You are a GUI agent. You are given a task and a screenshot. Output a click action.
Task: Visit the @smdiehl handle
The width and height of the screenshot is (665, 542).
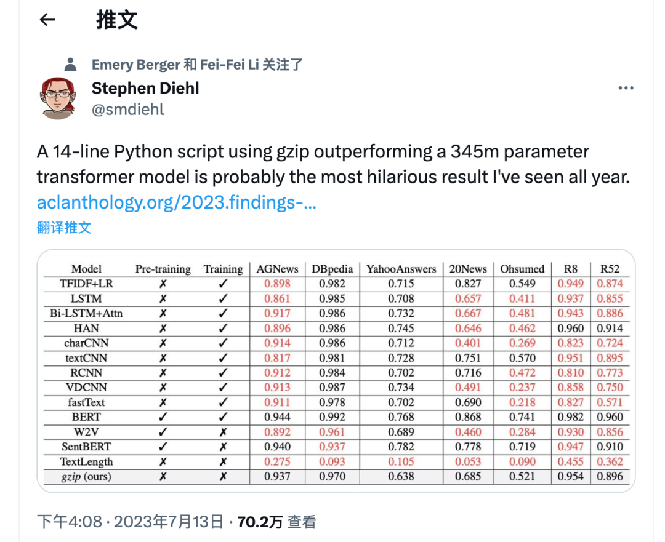128,110
